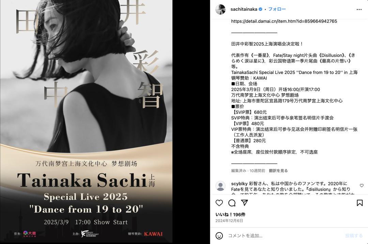
Task: Click the 2024年12月6日 post date
Action: [229, 220]
